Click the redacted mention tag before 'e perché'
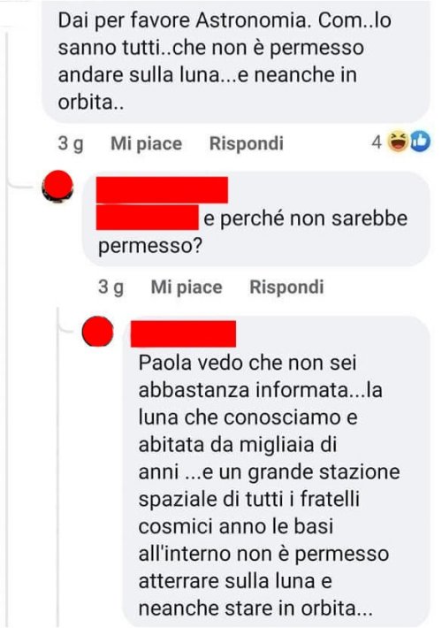442x628 pixels. click(x=148, y=217)
